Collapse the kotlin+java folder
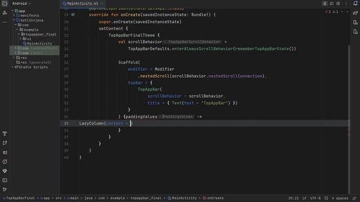Screen dimensions: 360x202 (14, 20)
